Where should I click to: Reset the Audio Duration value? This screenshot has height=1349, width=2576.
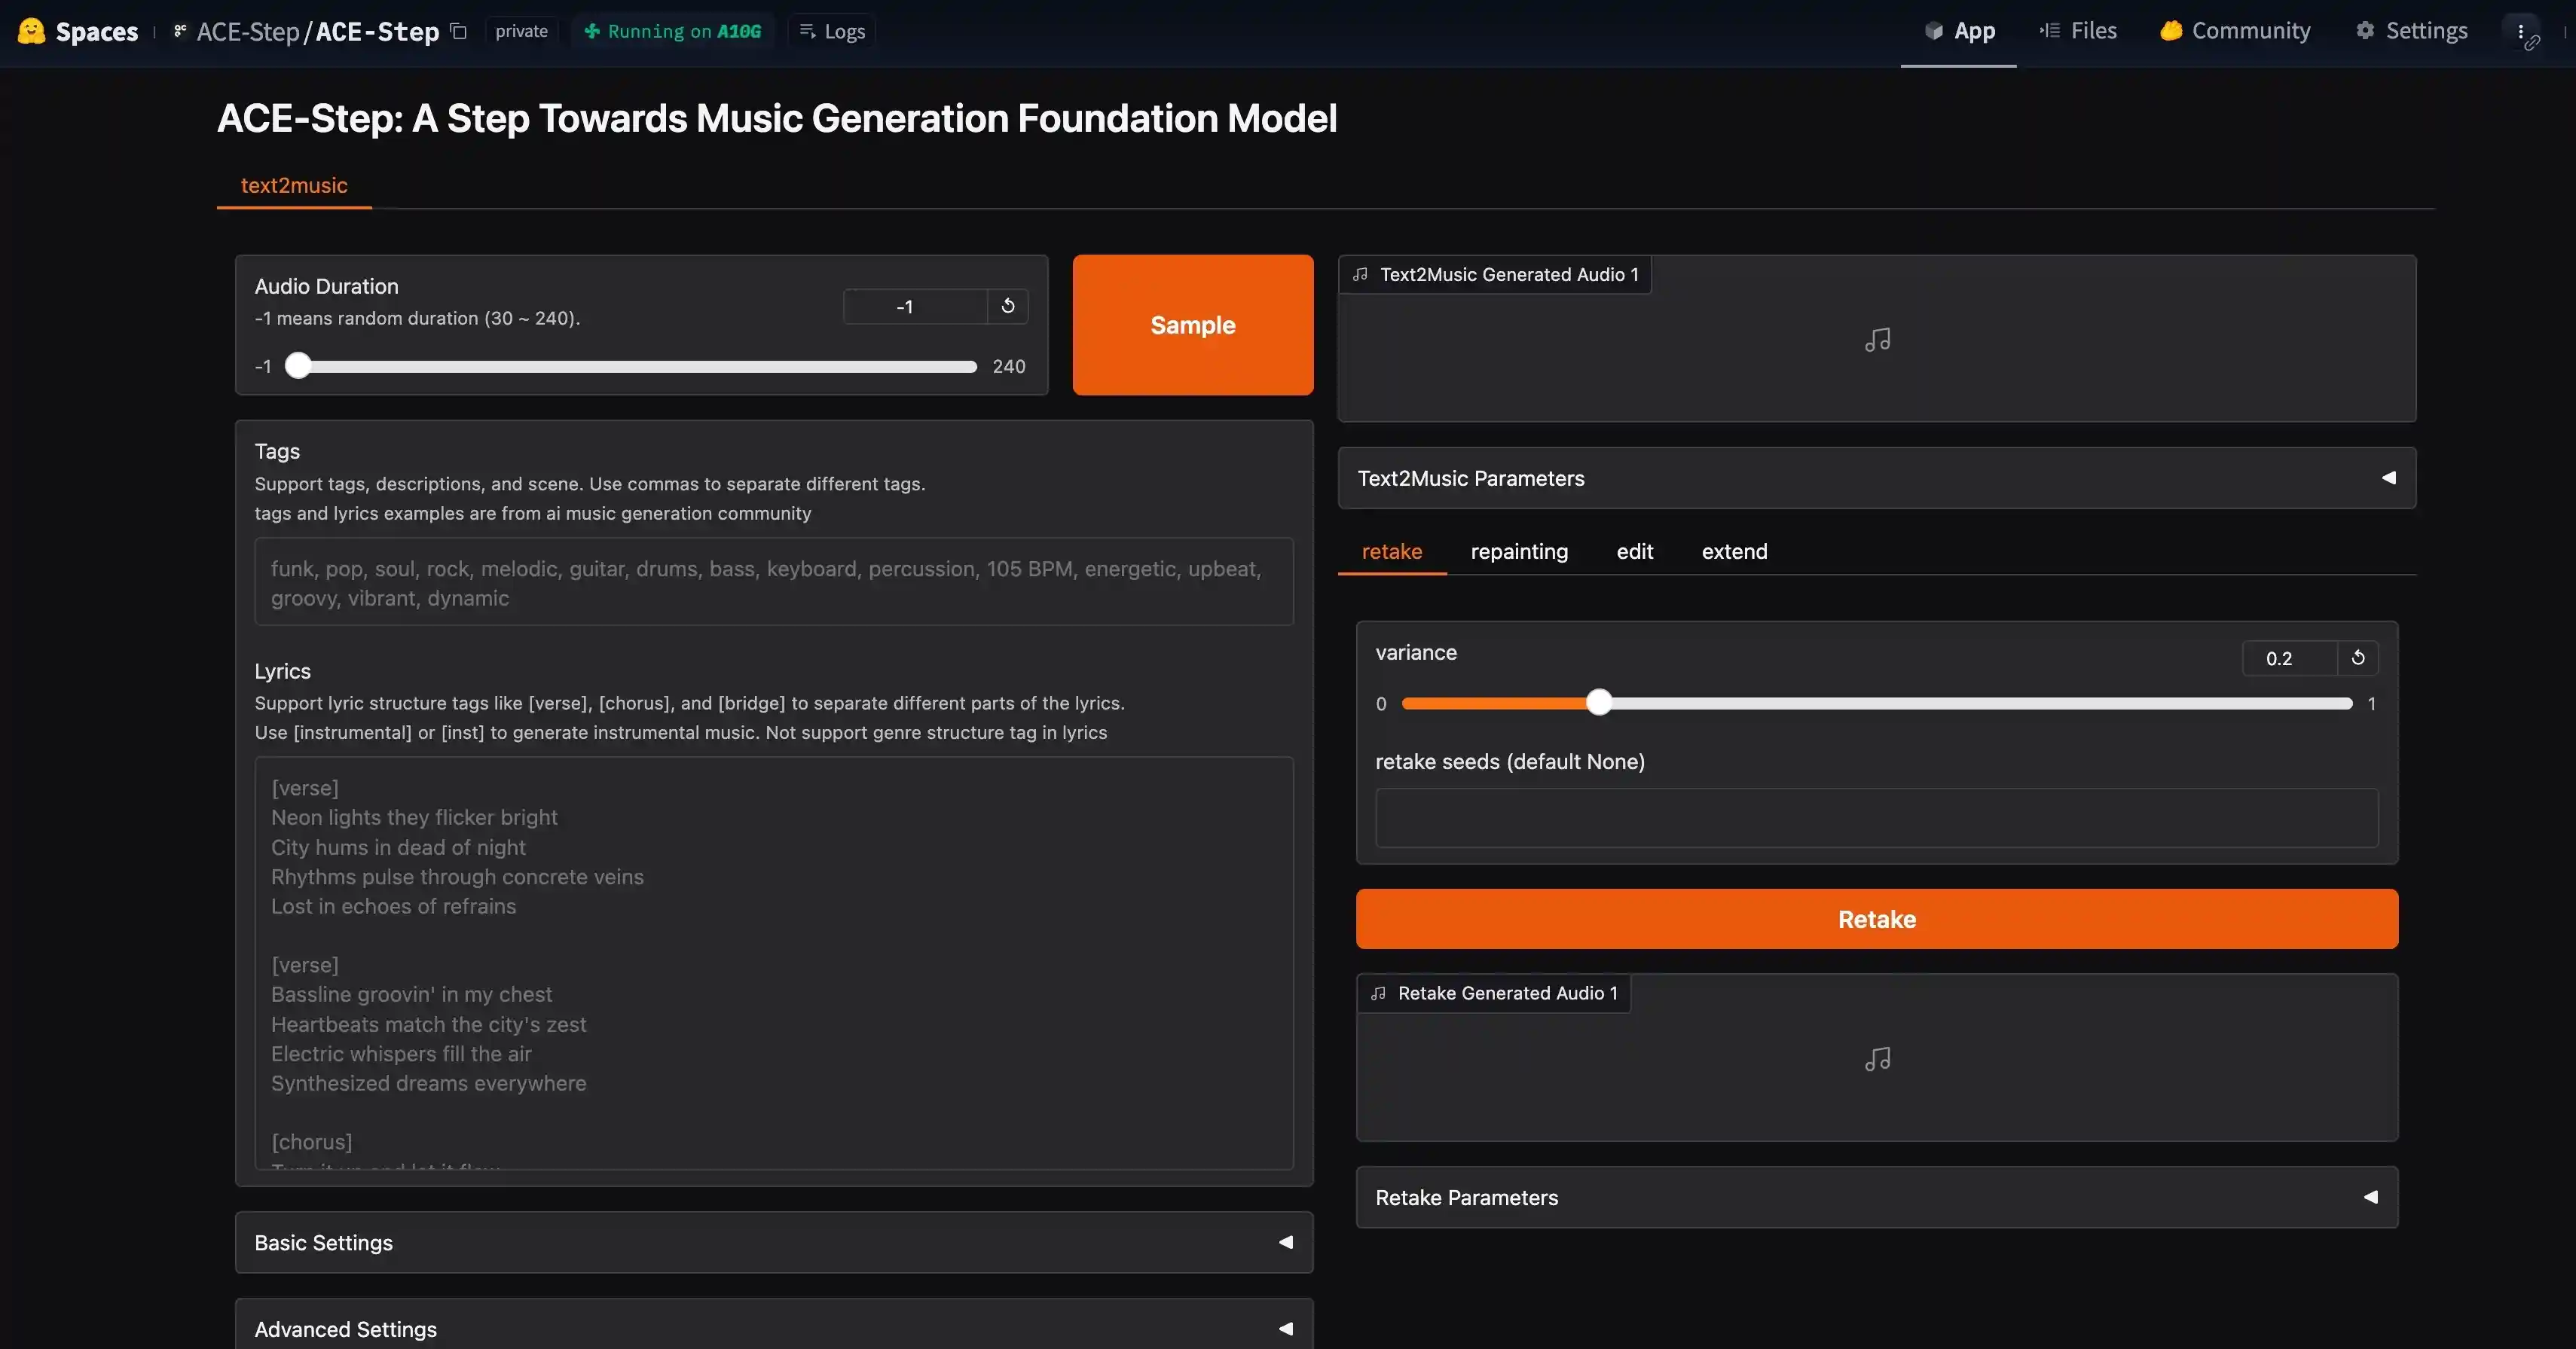[1007, 306]
